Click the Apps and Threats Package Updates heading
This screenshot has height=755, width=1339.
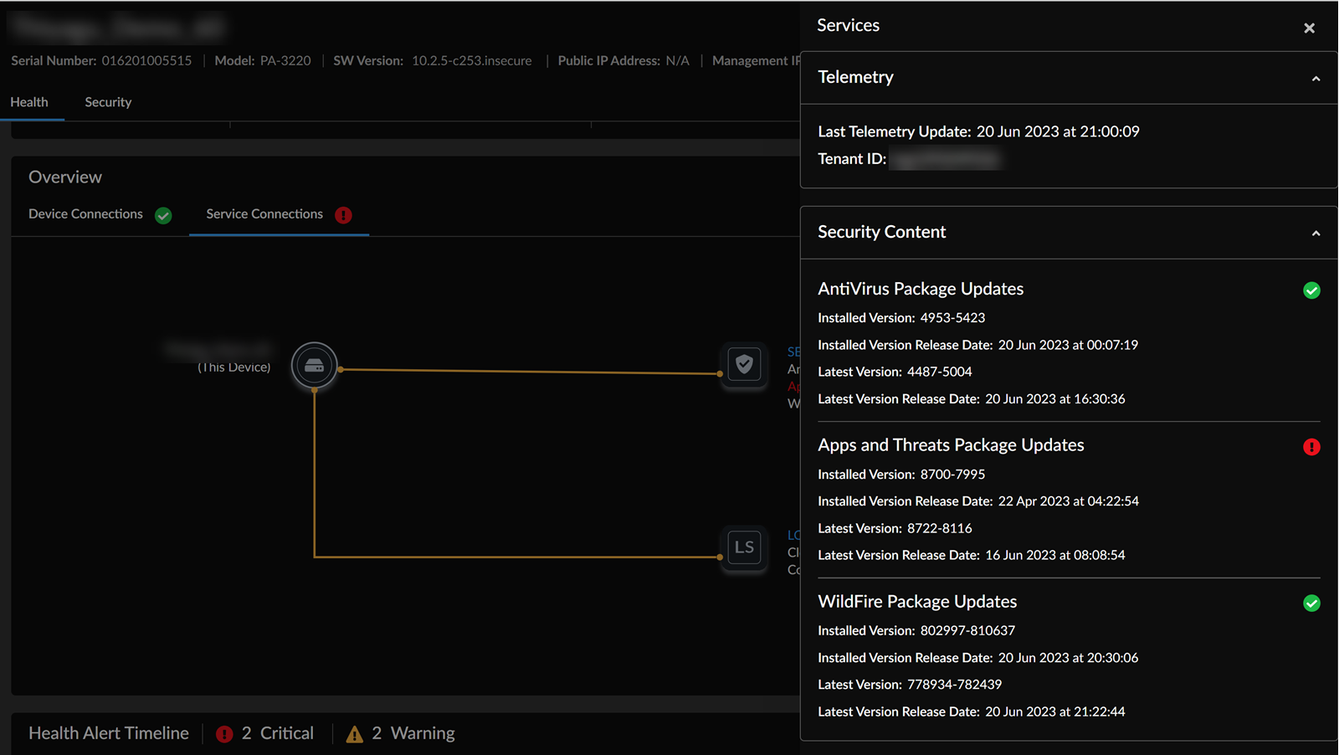click(951, 445)
